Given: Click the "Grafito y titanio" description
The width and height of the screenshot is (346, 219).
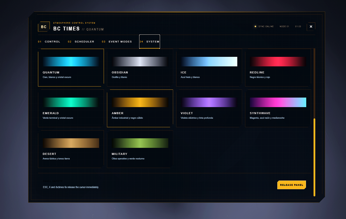Looking at the screenshot, I should point(119,77).
